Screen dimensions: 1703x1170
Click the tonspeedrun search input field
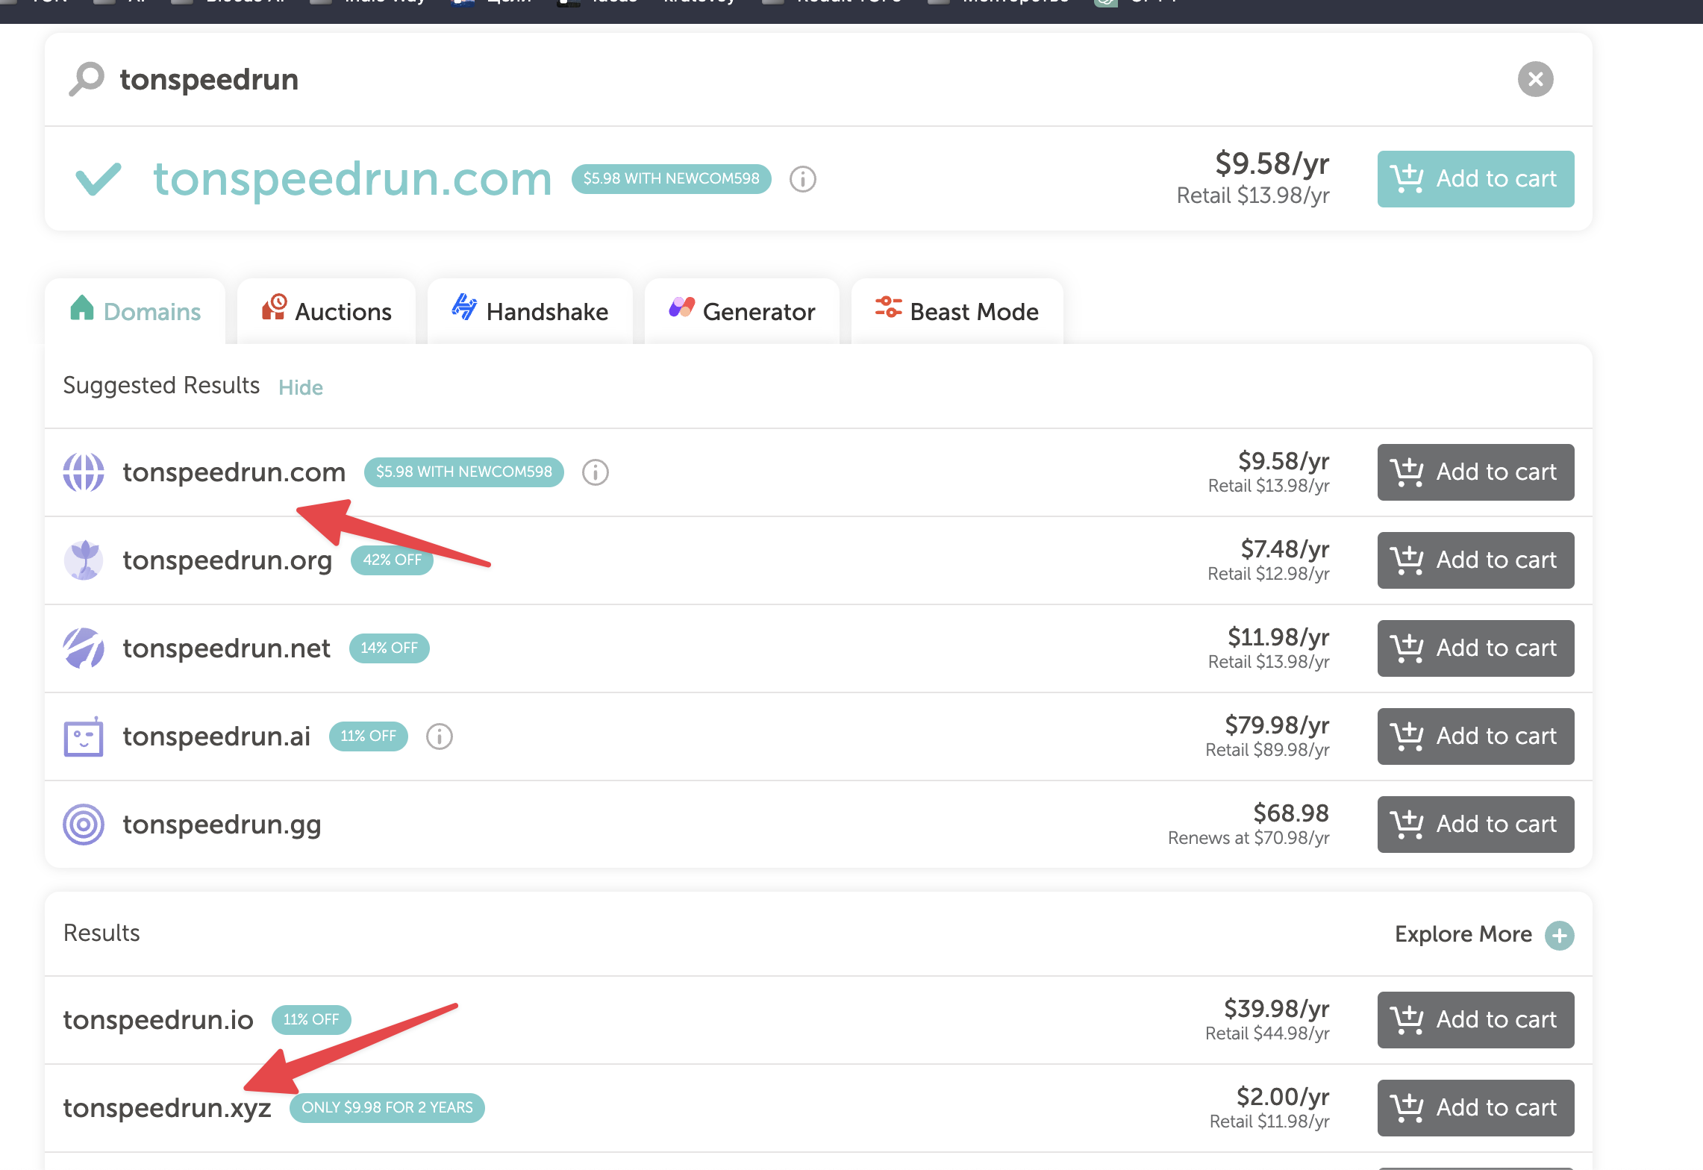[x=522, y=78]
